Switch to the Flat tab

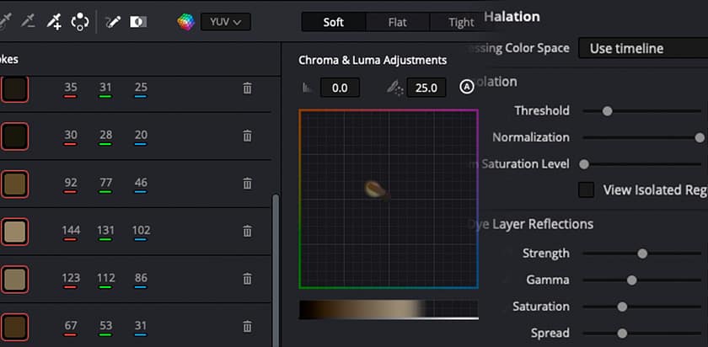[x=397, y=22]
